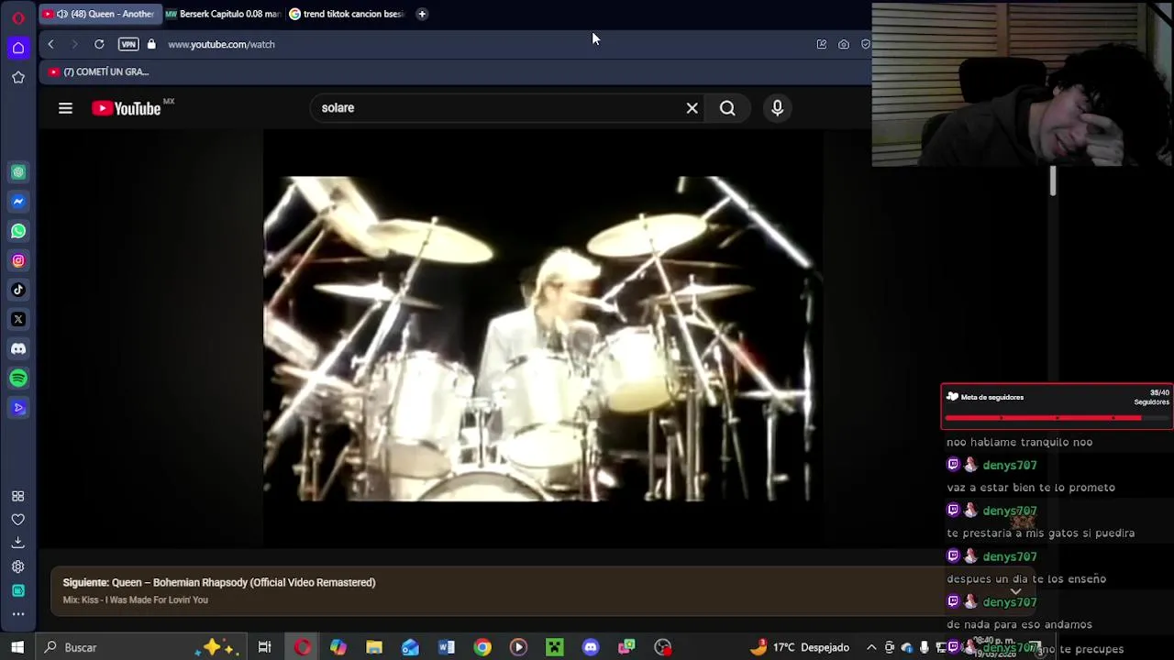Open Opera settings gear in sidebar
This screenshot has height=660, width=1174.
[x=17, y=566]
